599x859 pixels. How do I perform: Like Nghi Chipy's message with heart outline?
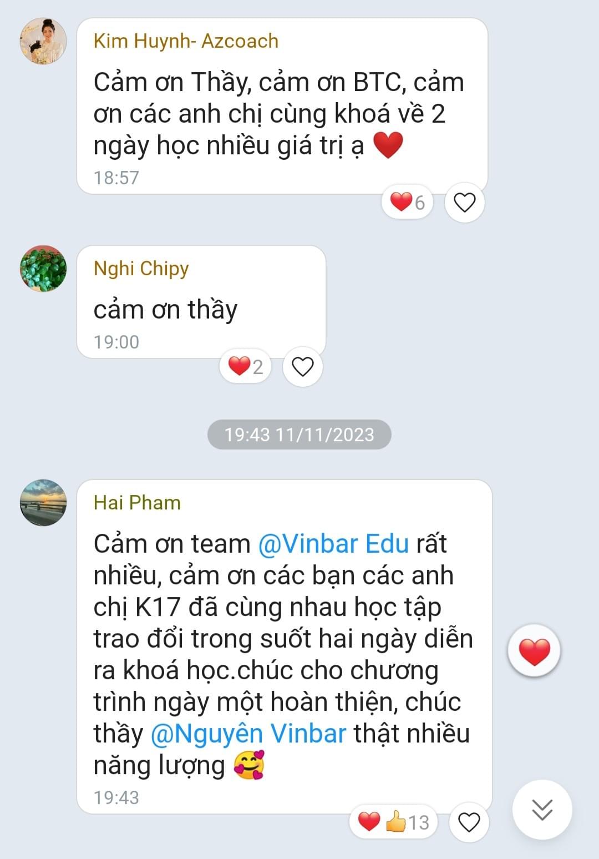click(x=303, y=367)
